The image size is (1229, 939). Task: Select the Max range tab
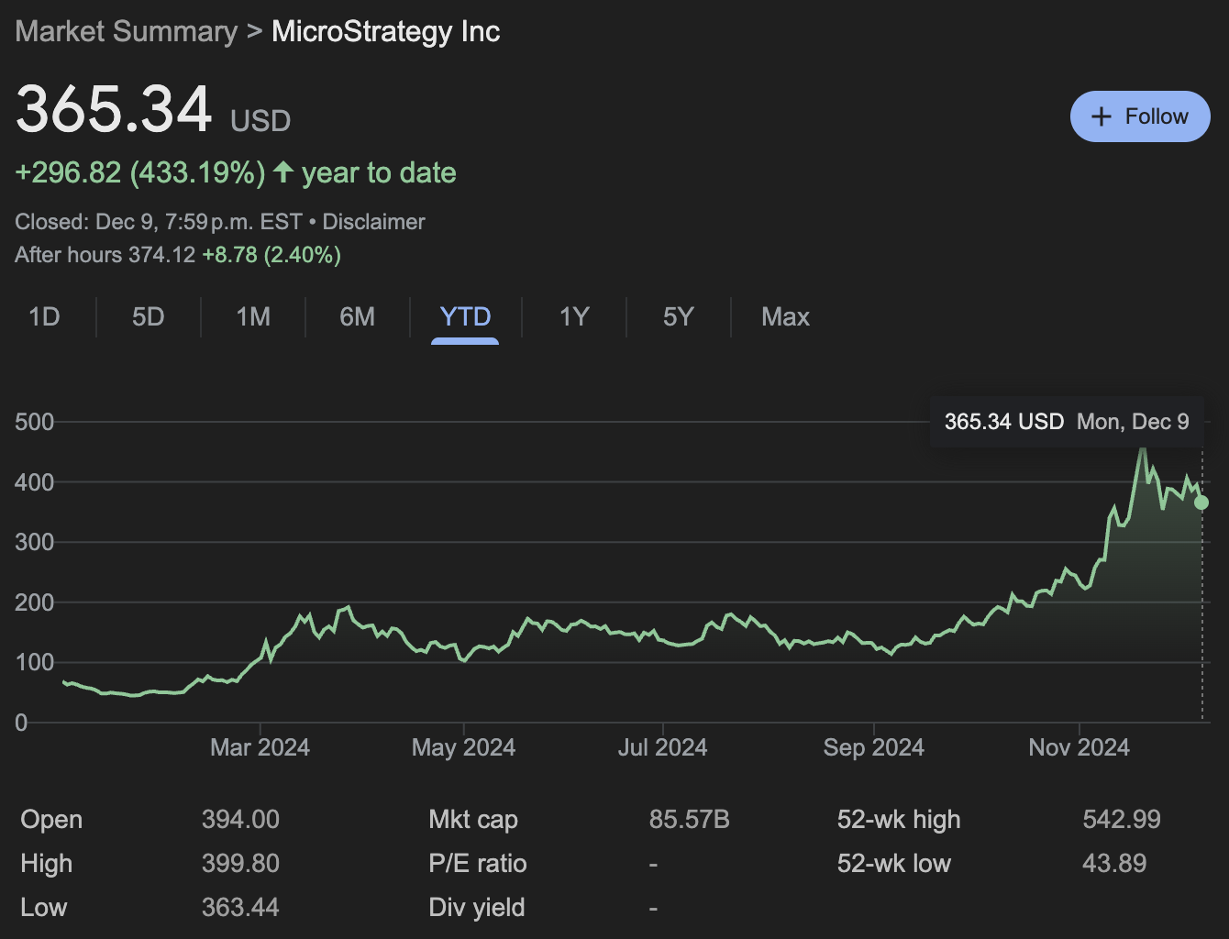[786, 317]
